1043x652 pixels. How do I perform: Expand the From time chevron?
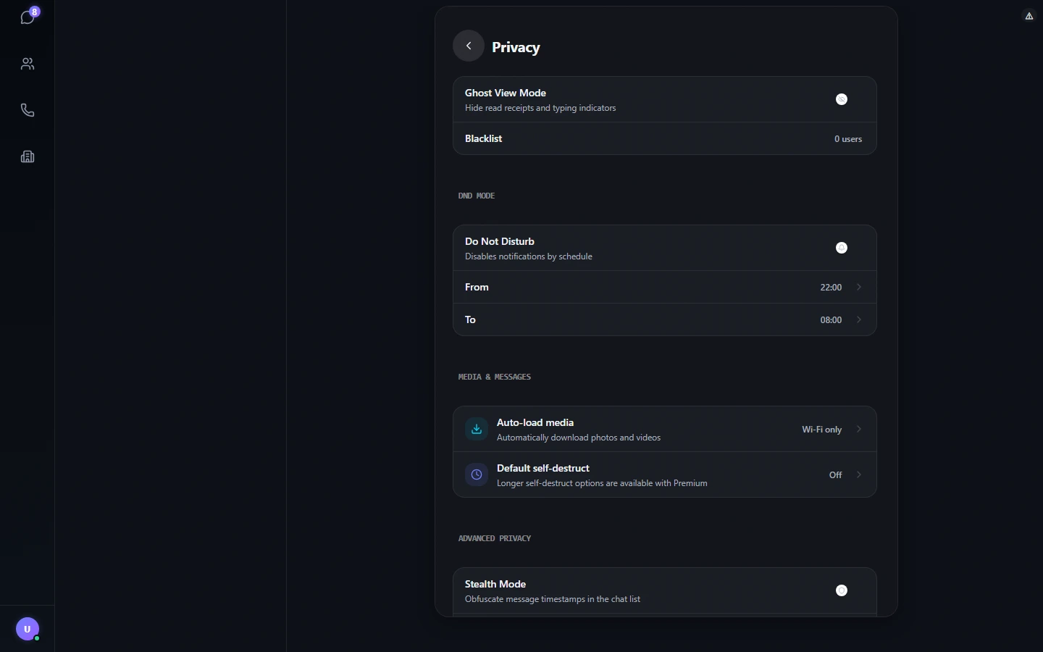859,287
